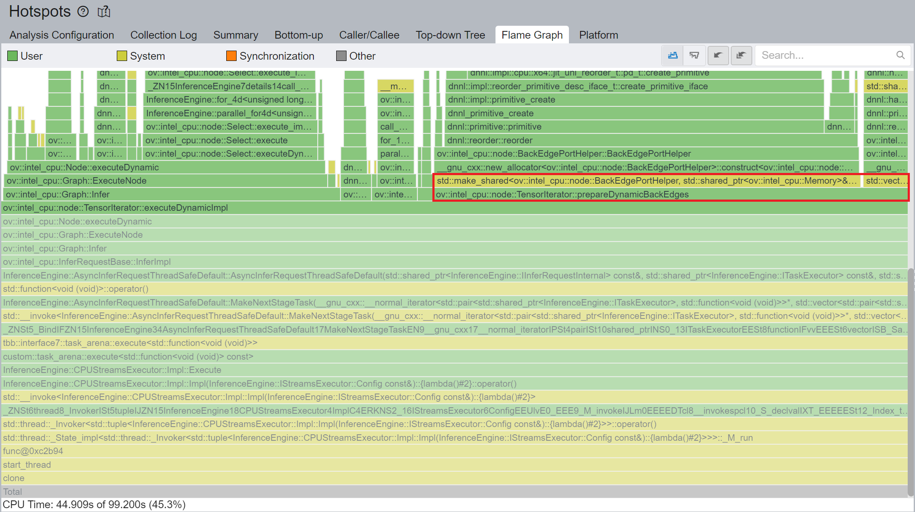The height and width of the screenshot is (512, 915).
Task: Select the yellow System legend color swatch
Action: [122, 56]
